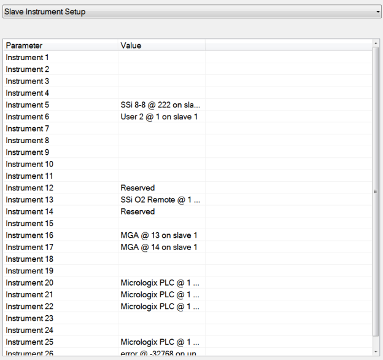Click the Parameter column header
This screenshot has width=383, height=360.
click(61, 45)
